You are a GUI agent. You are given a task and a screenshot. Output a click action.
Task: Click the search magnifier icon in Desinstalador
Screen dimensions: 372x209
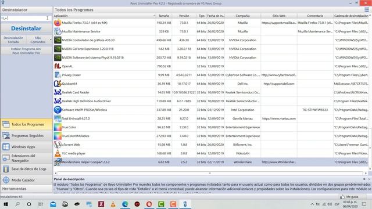(x=3, y=18)
